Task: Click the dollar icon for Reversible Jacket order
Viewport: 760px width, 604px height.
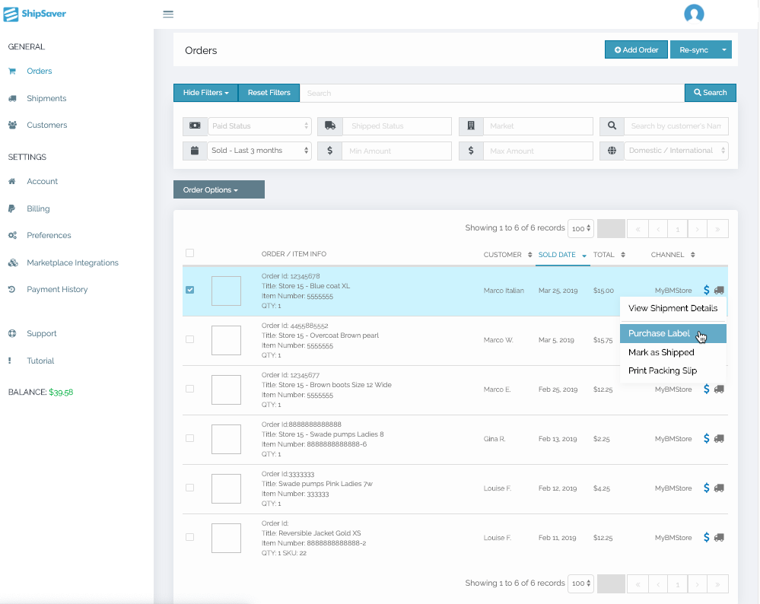Action: [x=706, y=537]
